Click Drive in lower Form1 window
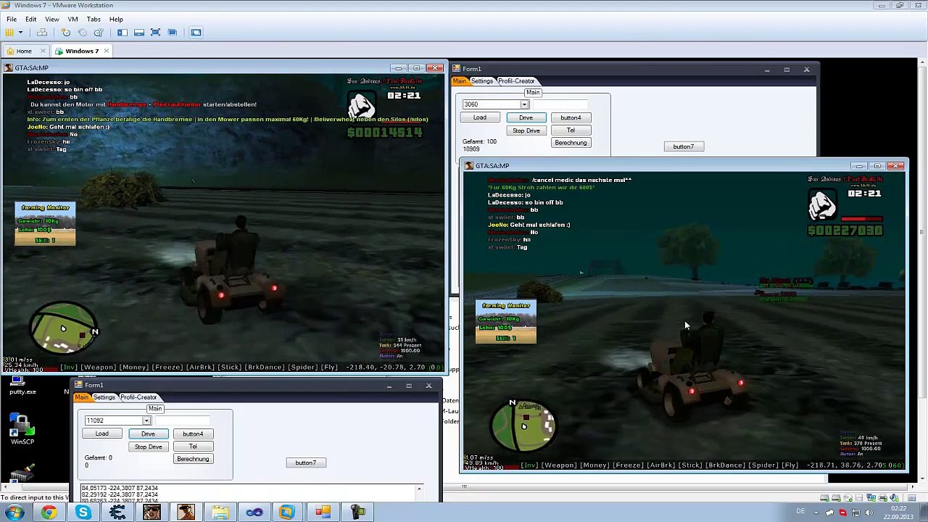This screenshot has width=928, height=522. [148, 434]
